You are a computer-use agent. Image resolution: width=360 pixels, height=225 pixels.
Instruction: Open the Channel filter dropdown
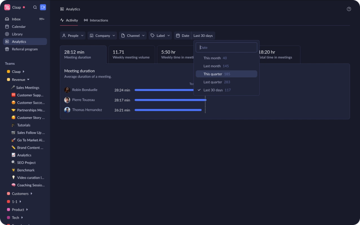(x=133, y=36)
